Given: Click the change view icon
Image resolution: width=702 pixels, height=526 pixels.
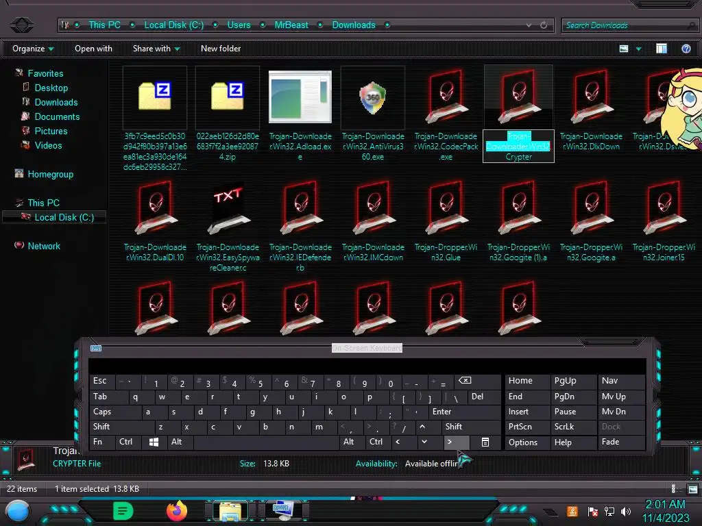Looking at the screenshot, I should [624, 49].
